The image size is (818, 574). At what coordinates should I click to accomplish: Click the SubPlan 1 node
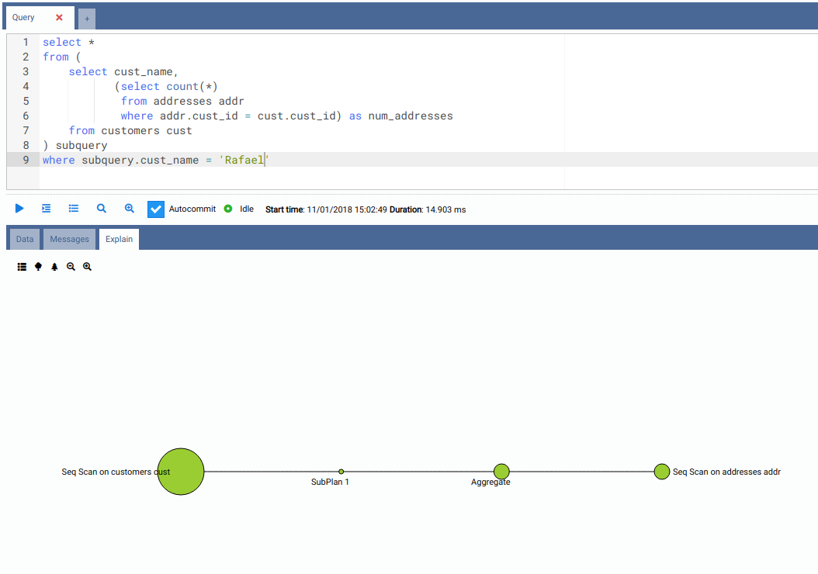coord(341,472)
